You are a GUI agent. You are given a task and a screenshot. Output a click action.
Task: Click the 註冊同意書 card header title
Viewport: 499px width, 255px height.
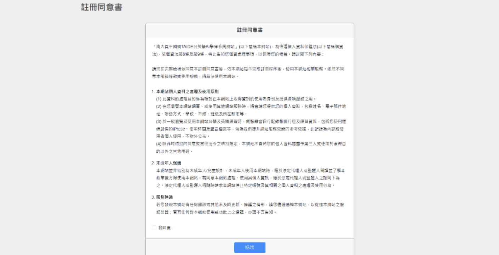coord(249,30)
